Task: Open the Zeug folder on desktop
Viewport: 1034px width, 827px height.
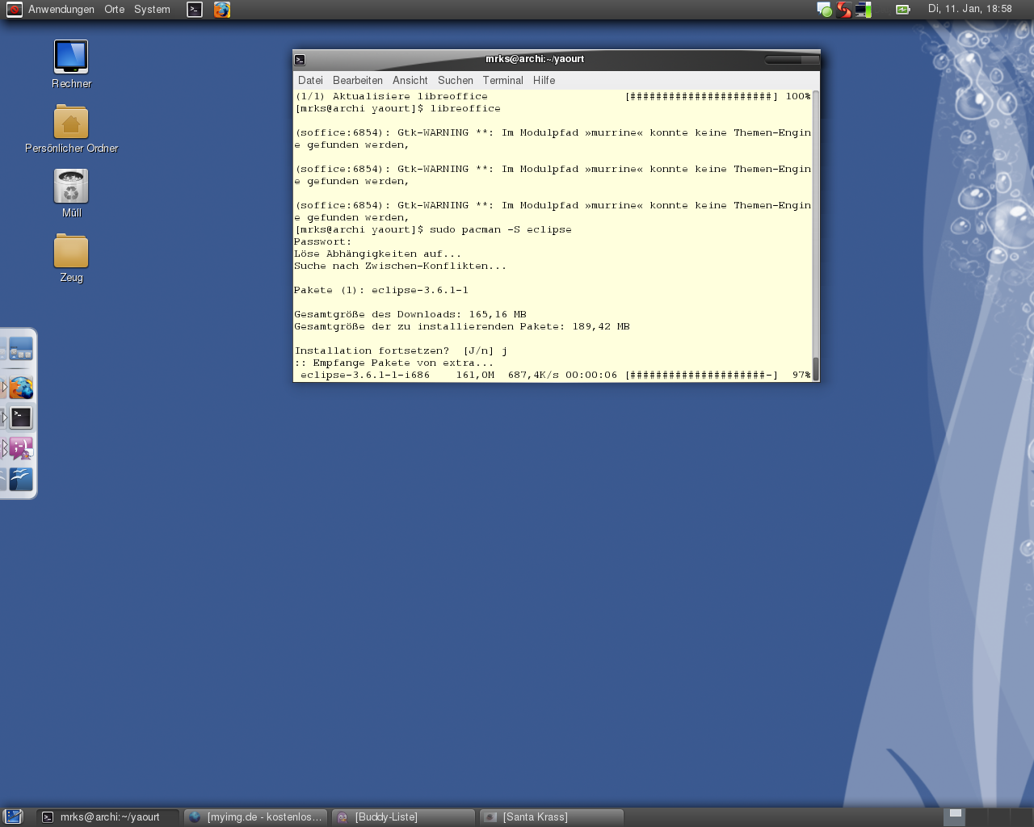Action: coord(71,251)
